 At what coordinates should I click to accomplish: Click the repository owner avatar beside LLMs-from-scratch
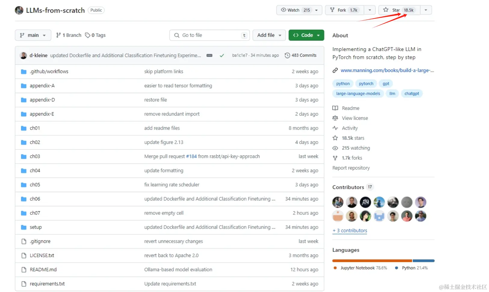[x=19, y=10]
